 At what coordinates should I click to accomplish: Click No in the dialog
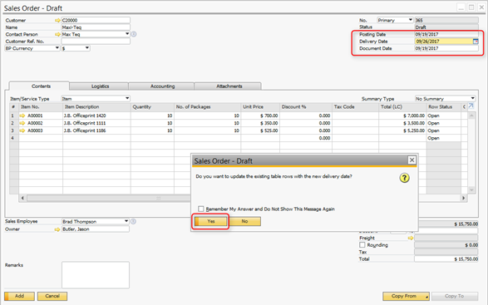coord(244,221)
